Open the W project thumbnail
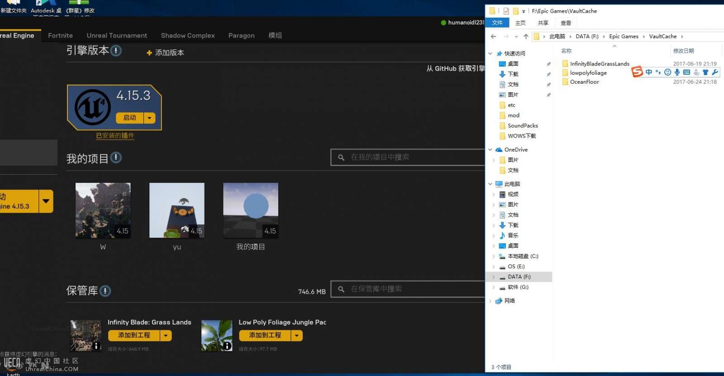 (103, 210)
